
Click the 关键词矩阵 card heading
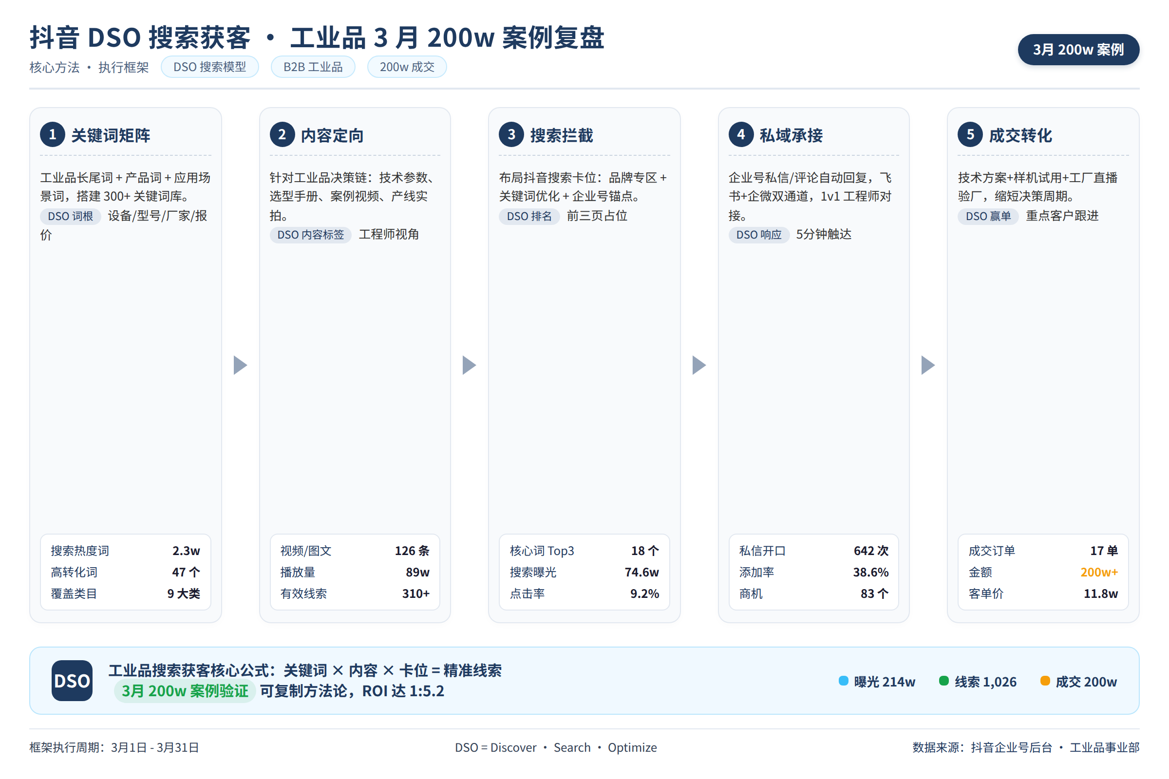coord(111,135)
